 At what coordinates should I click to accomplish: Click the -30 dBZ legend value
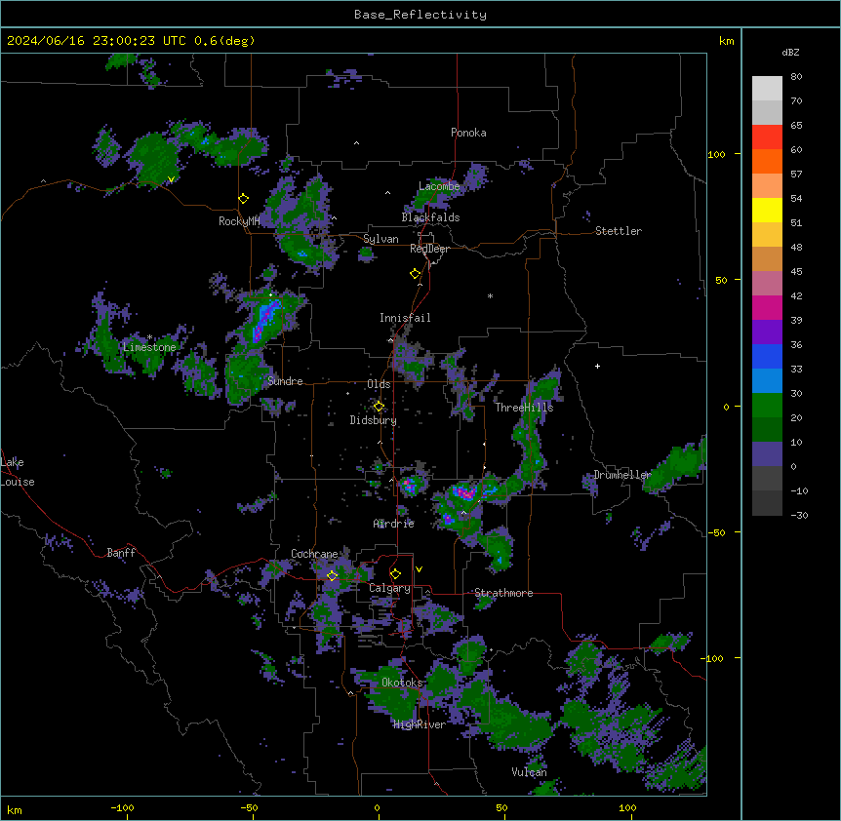(799, 515)
